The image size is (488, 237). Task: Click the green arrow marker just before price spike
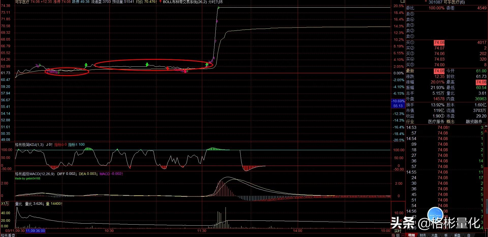(207, 65)
